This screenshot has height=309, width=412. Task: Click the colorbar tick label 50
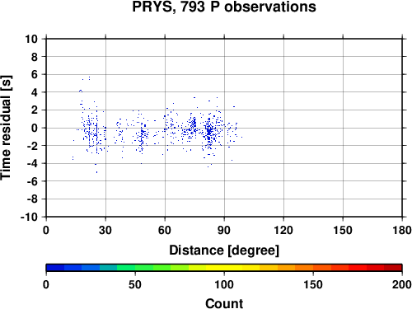(x=135, y=284)
